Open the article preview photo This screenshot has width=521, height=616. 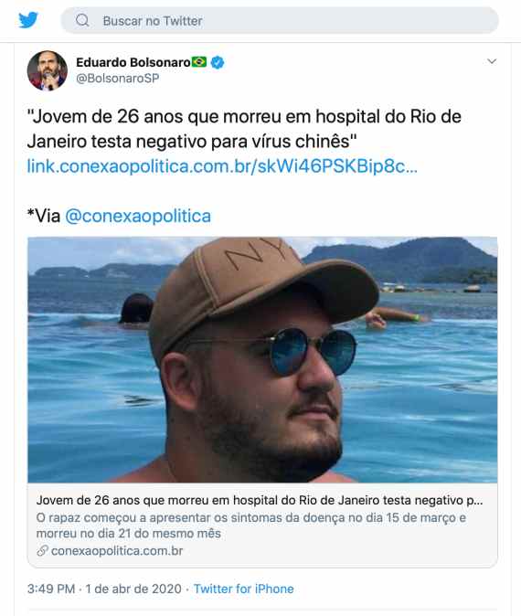point(262,360)
